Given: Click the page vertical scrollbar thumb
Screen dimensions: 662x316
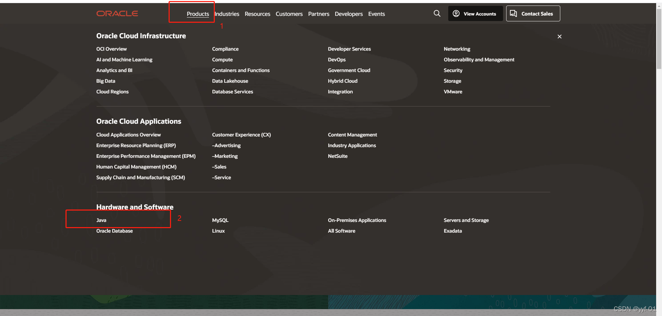Looking at the screenshot, I should pos(659,39).
